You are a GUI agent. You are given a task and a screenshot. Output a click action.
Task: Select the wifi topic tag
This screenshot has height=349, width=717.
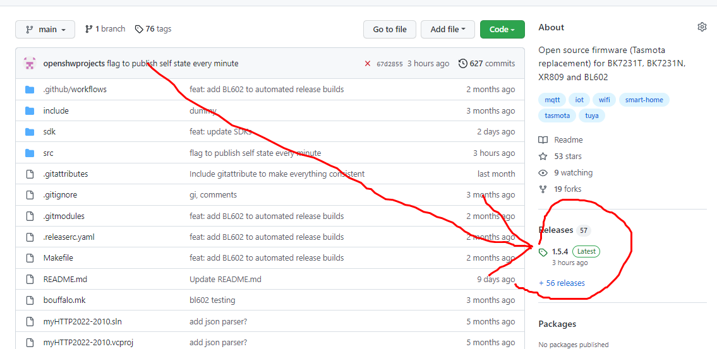click(x=605, y=100)
